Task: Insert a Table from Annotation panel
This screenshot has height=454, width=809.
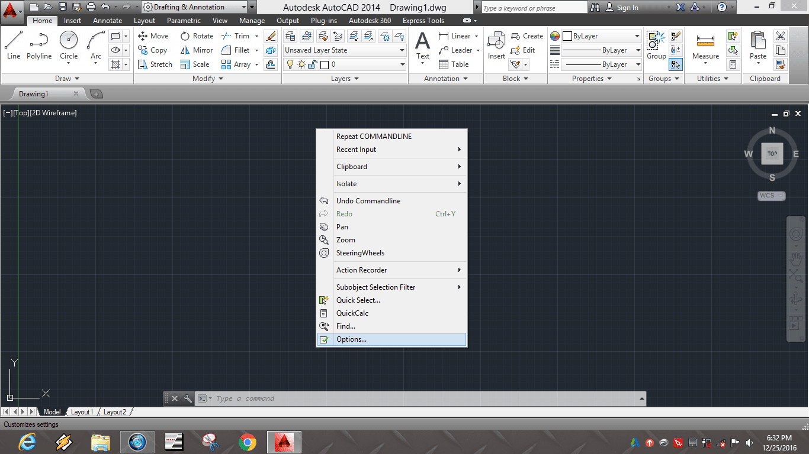Action: pyautogui.click(x=454, y=64)
